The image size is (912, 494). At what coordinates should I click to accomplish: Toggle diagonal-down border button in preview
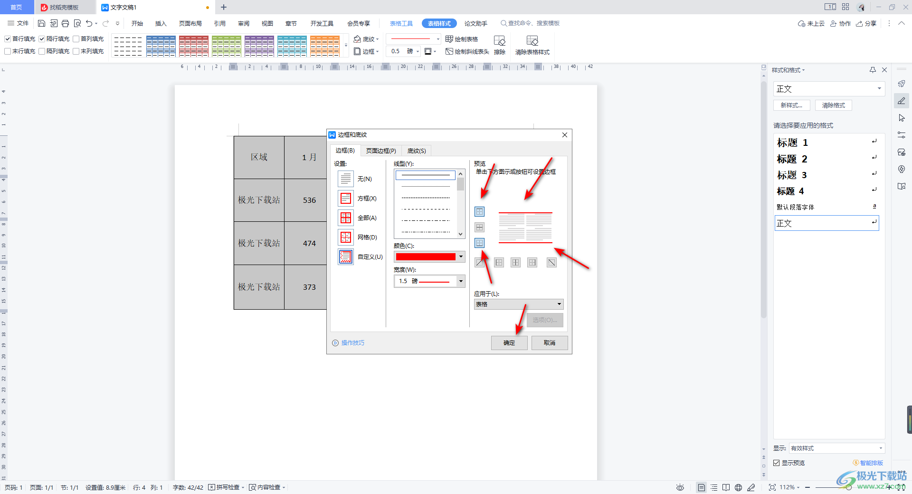pos(551,263)
